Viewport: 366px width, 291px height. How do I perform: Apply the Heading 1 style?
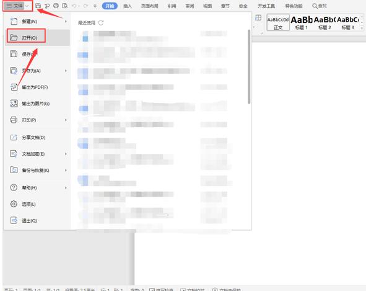302,23
